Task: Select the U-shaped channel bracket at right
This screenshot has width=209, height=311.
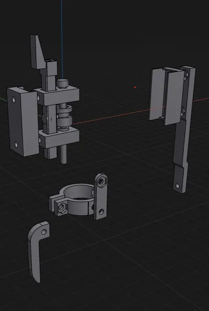Action: click(166, 96)
